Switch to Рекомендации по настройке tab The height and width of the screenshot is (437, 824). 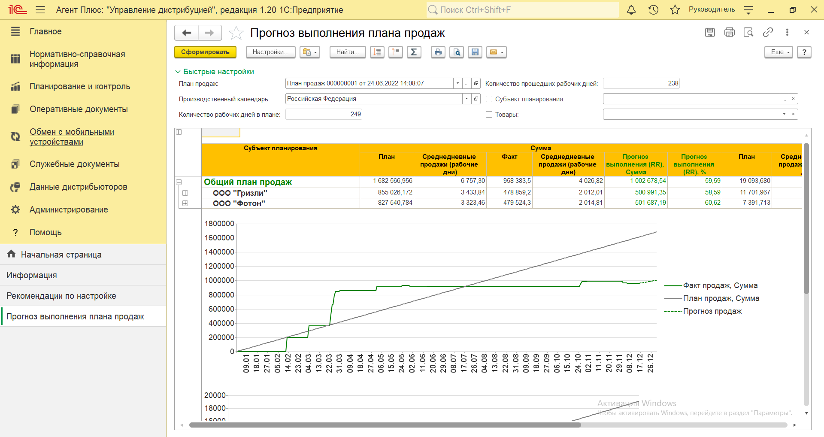tap(83, 296)
